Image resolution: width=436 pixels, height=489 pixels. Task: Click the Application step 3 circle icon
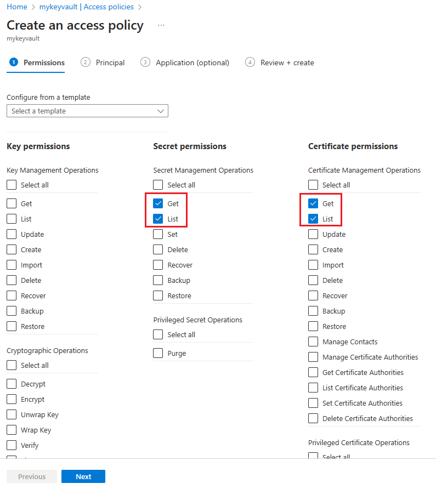(145, 62)
